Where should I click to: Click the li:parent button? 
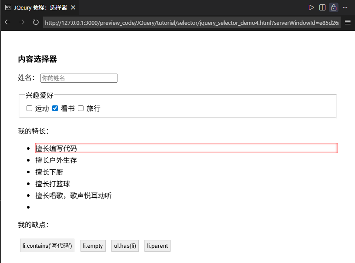tap(157, 246)
